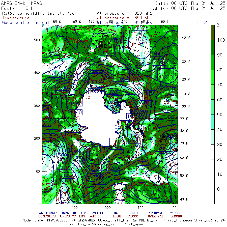Pick the 30–40% pale cyan color bar segment
The width and height of the screenshot is (227, 227).
213,137
